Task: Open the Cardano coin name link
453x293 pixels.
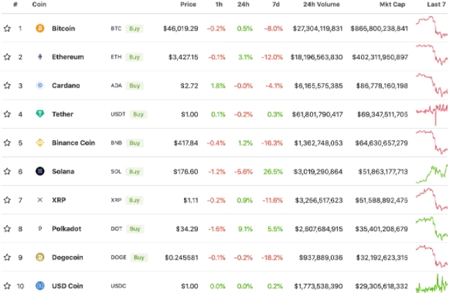Action: tap(66, 86)
